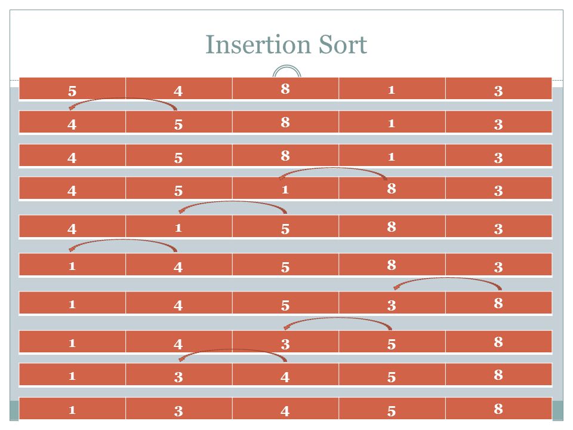Select the curved arrow above the 1 4 5 8 3 row

click(x=123, y=245)
